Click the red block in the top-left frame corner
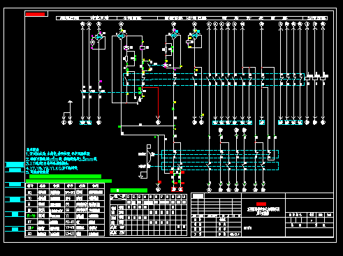 [35, 14]
